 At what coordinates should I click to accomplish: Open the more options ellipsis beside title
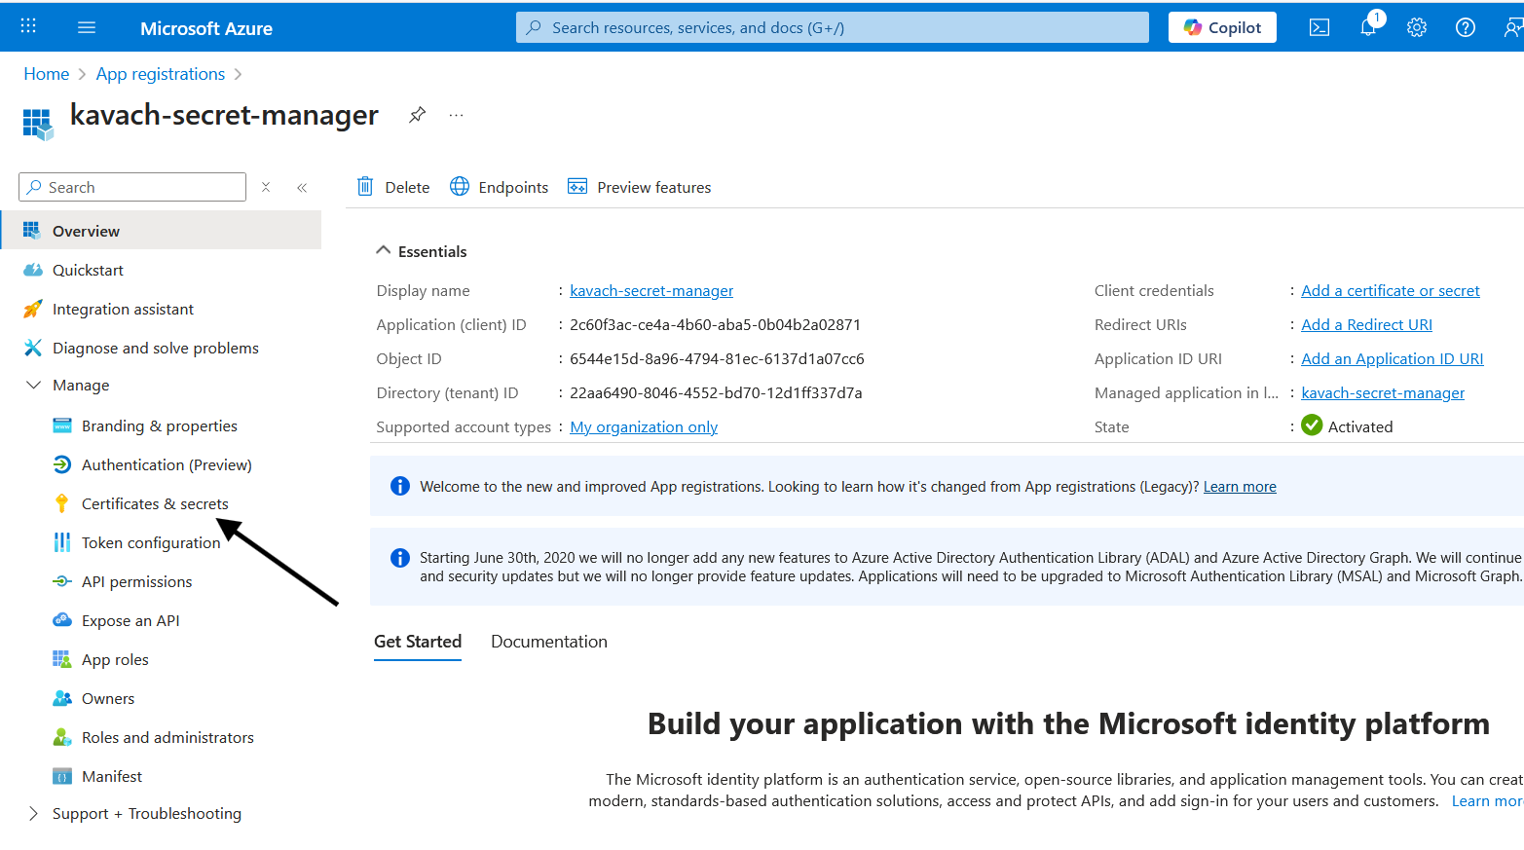coord(456,115)
